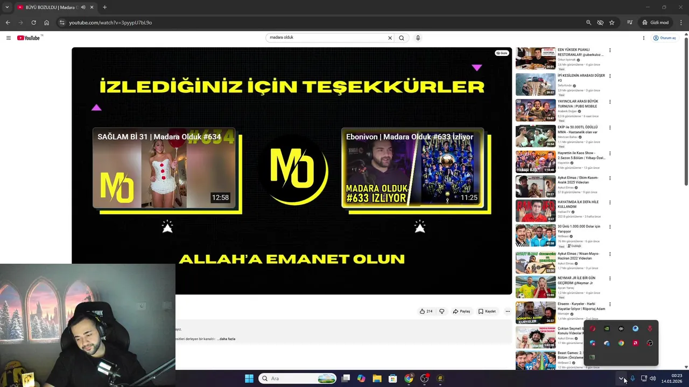
Task: Open a new tab with plus button
Action: (104, 7)
